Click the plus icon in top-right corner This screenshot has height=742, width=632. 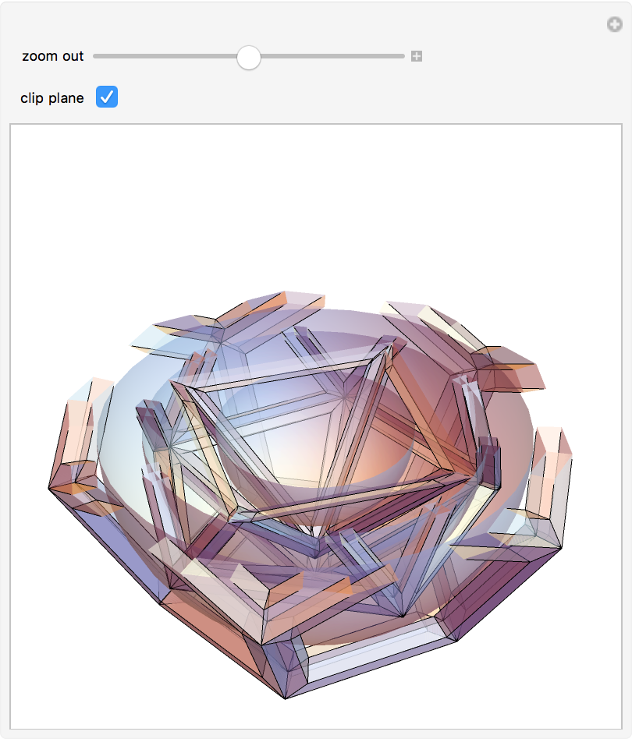tap(615, 24)
